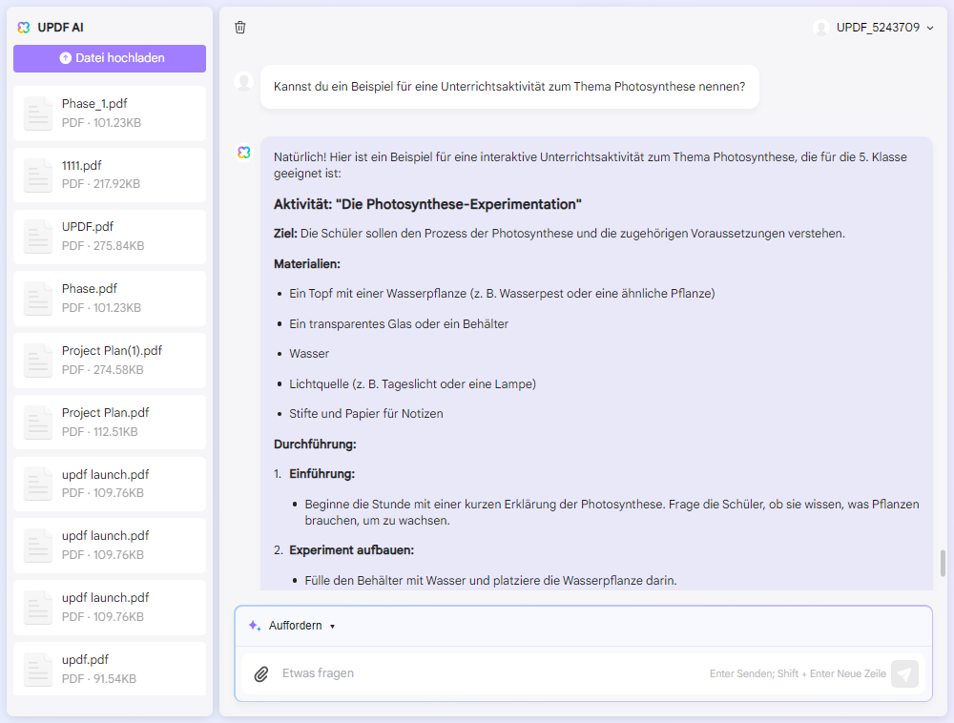Screen dimensions: 954x723
Task: Open updf.pdf at bottom of list
Action: [110, 669]
